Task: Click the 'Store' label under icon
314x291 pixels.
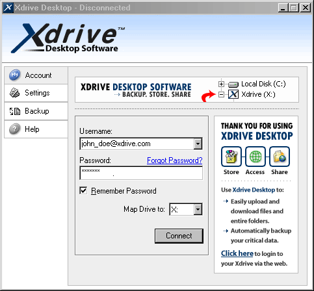Action: (x=231, y=172)
